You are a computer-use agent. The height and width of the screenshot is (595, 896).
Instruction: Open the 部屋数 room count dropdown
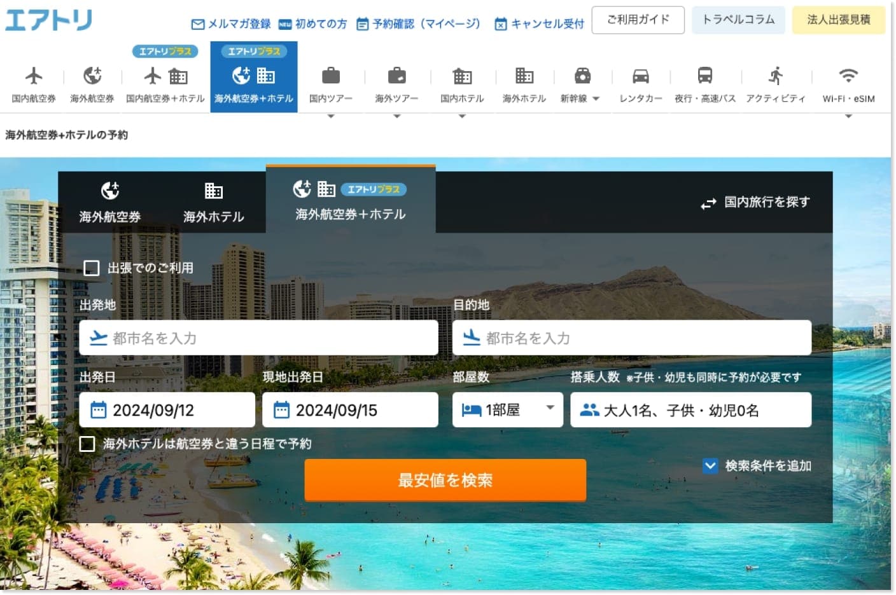(507, 409)
